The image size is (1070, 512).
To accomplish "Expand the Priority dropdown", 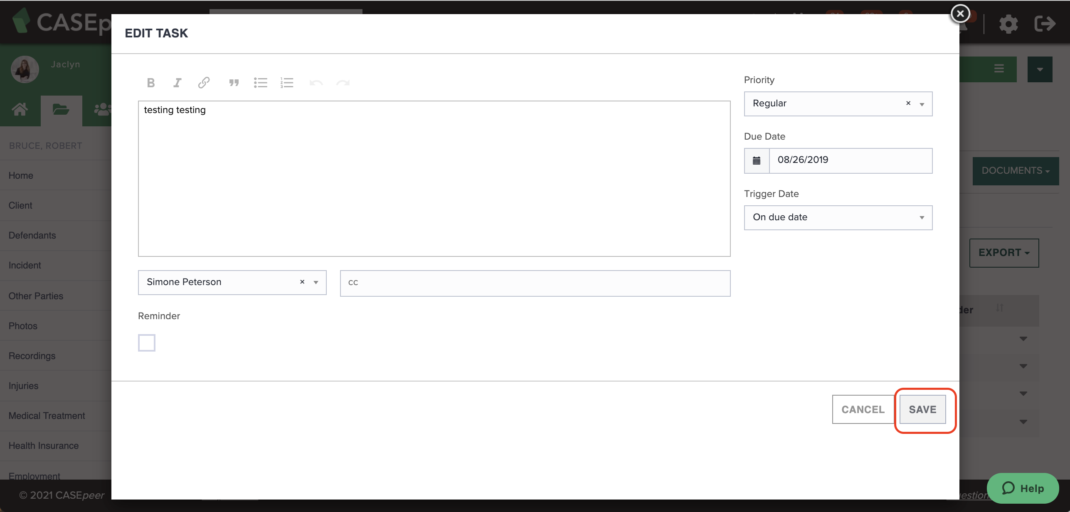I will click(921, 104).
